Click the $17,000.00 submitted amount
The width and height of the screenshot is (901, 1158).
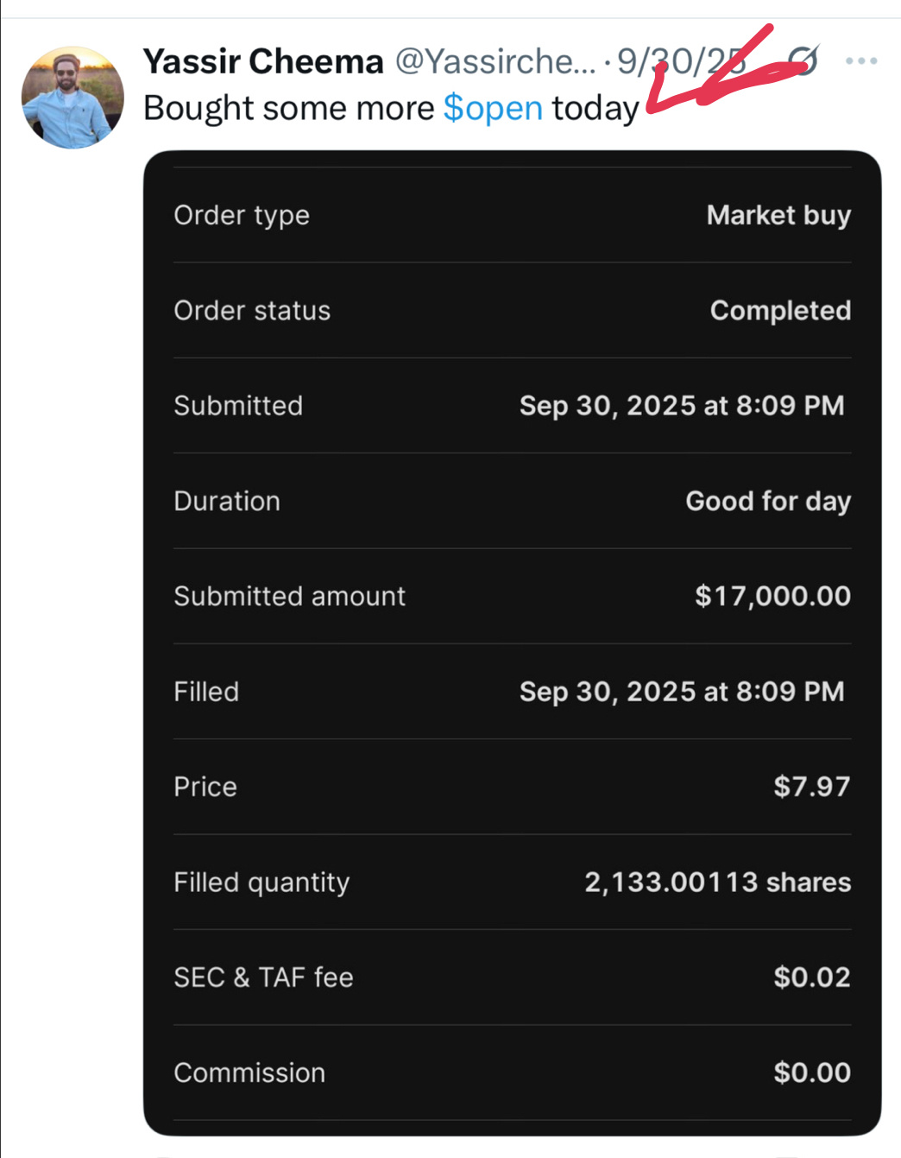pos(772,596)
